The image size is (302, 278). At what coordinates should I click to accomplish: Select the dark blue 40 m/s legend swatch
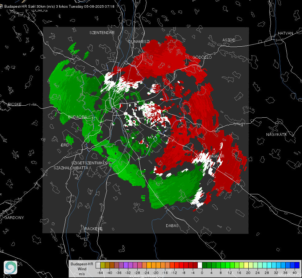click(x=297, y=265)
